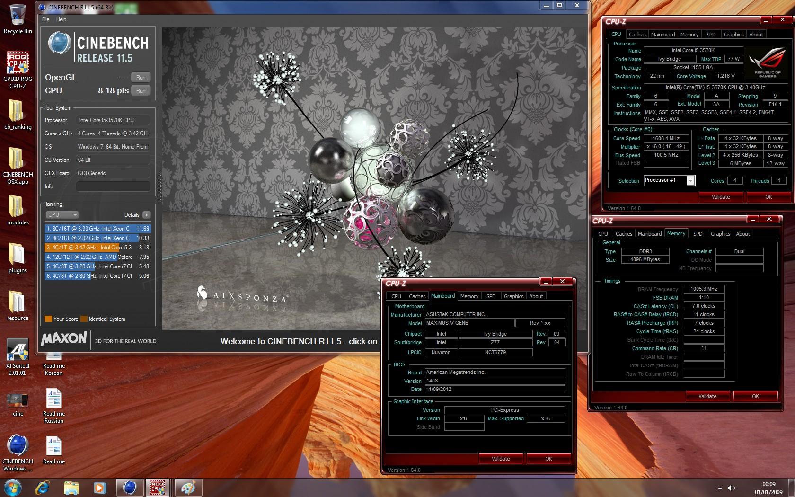Screen dimensions: 795x497
Task: Open Graphics tab in top CPU-Z window
Action: click(733, 35)
